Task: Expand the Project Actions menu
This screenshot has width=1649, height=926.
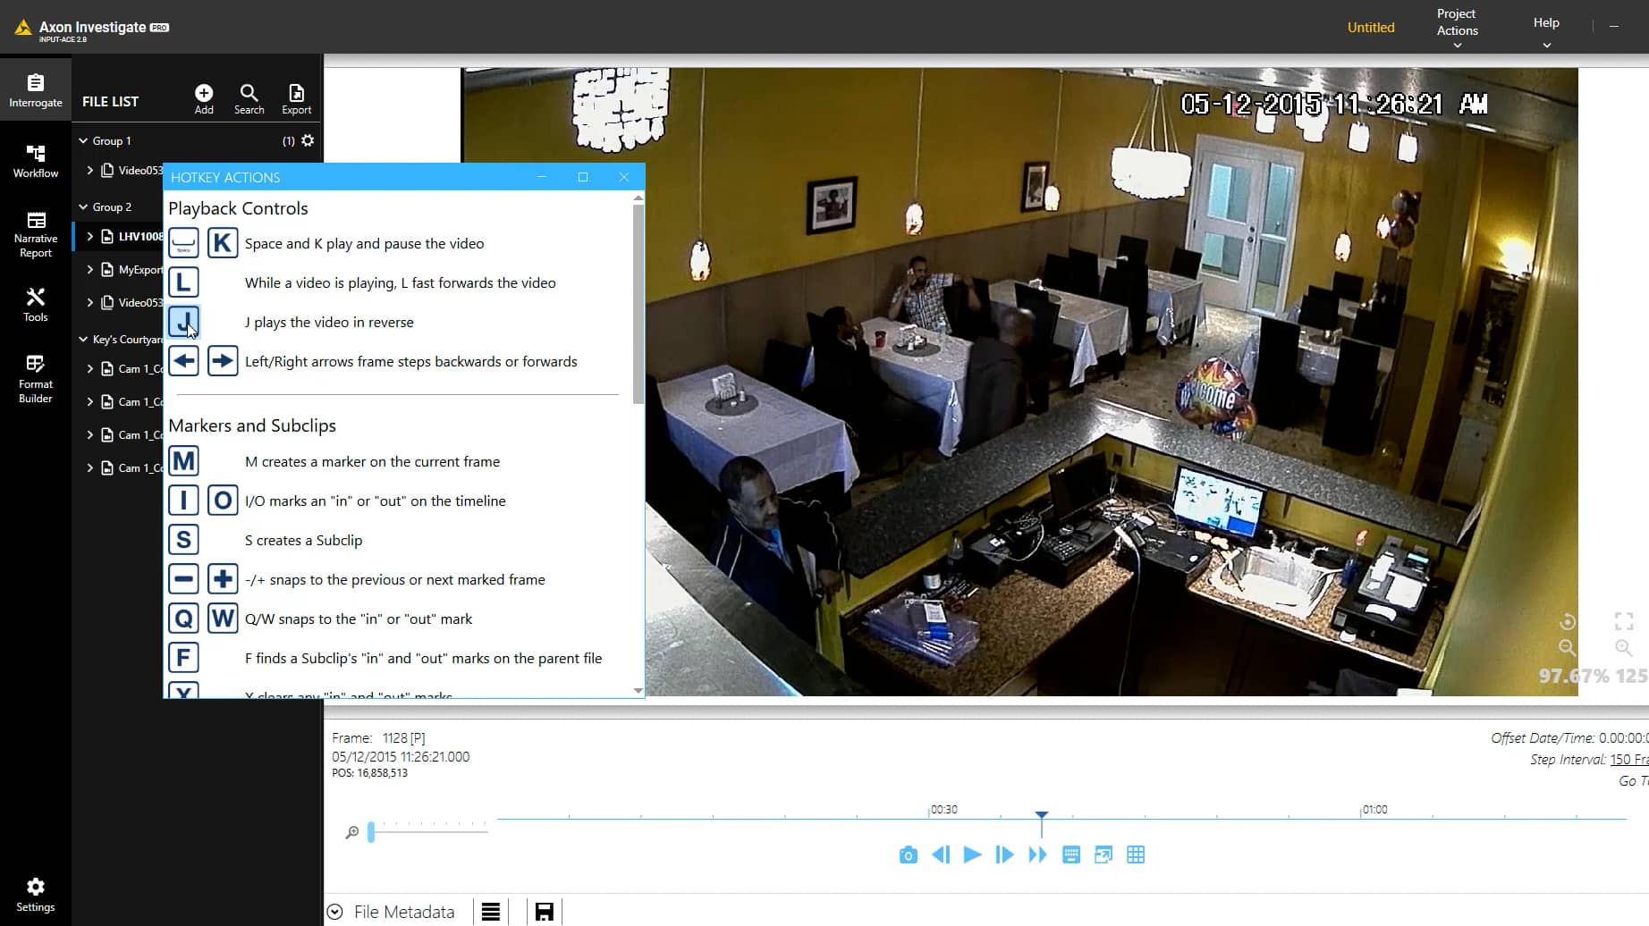Action: pyautogui.click(x=1456, y=27)
